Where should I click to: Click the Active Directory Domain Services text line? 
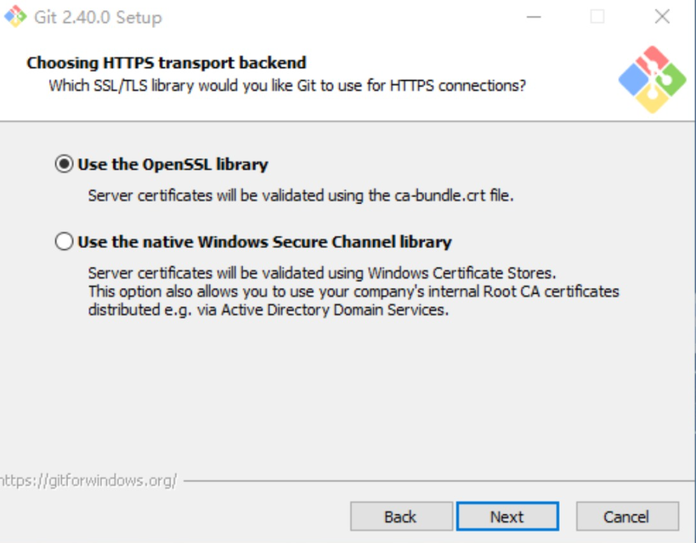point(268,310)
